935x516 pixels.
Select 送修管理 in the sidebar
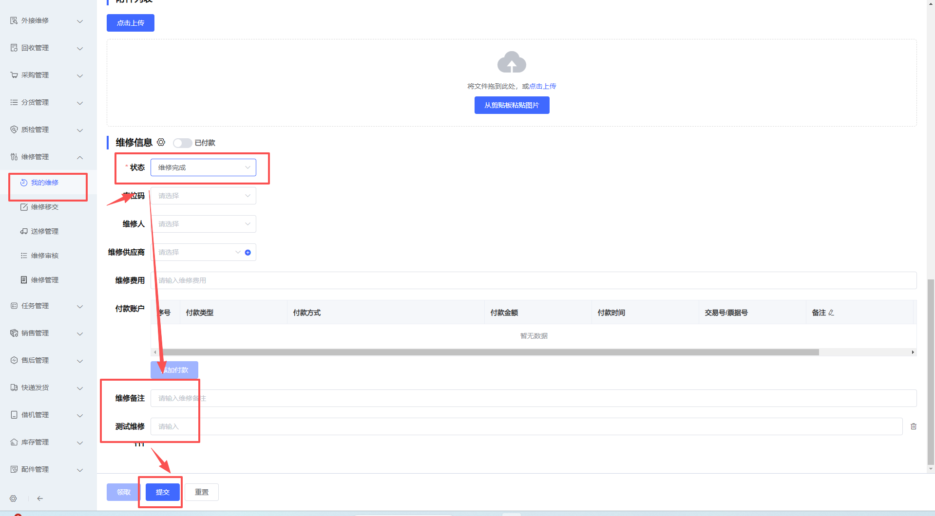coord(45,231)
